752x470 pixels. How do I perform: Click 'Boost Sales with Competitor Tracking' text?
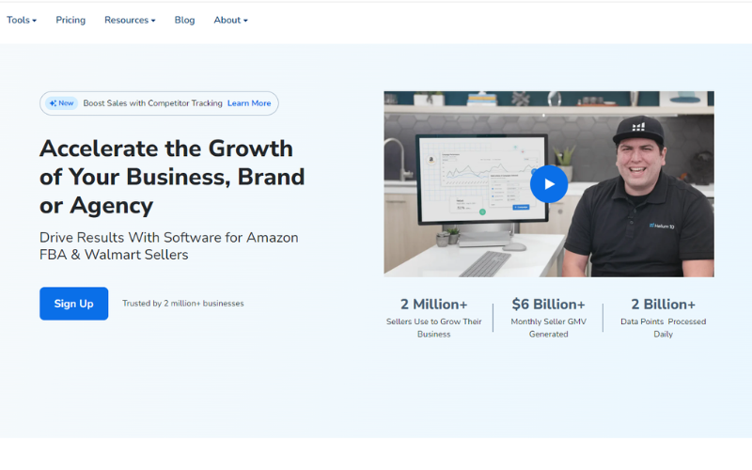point(152,103)
